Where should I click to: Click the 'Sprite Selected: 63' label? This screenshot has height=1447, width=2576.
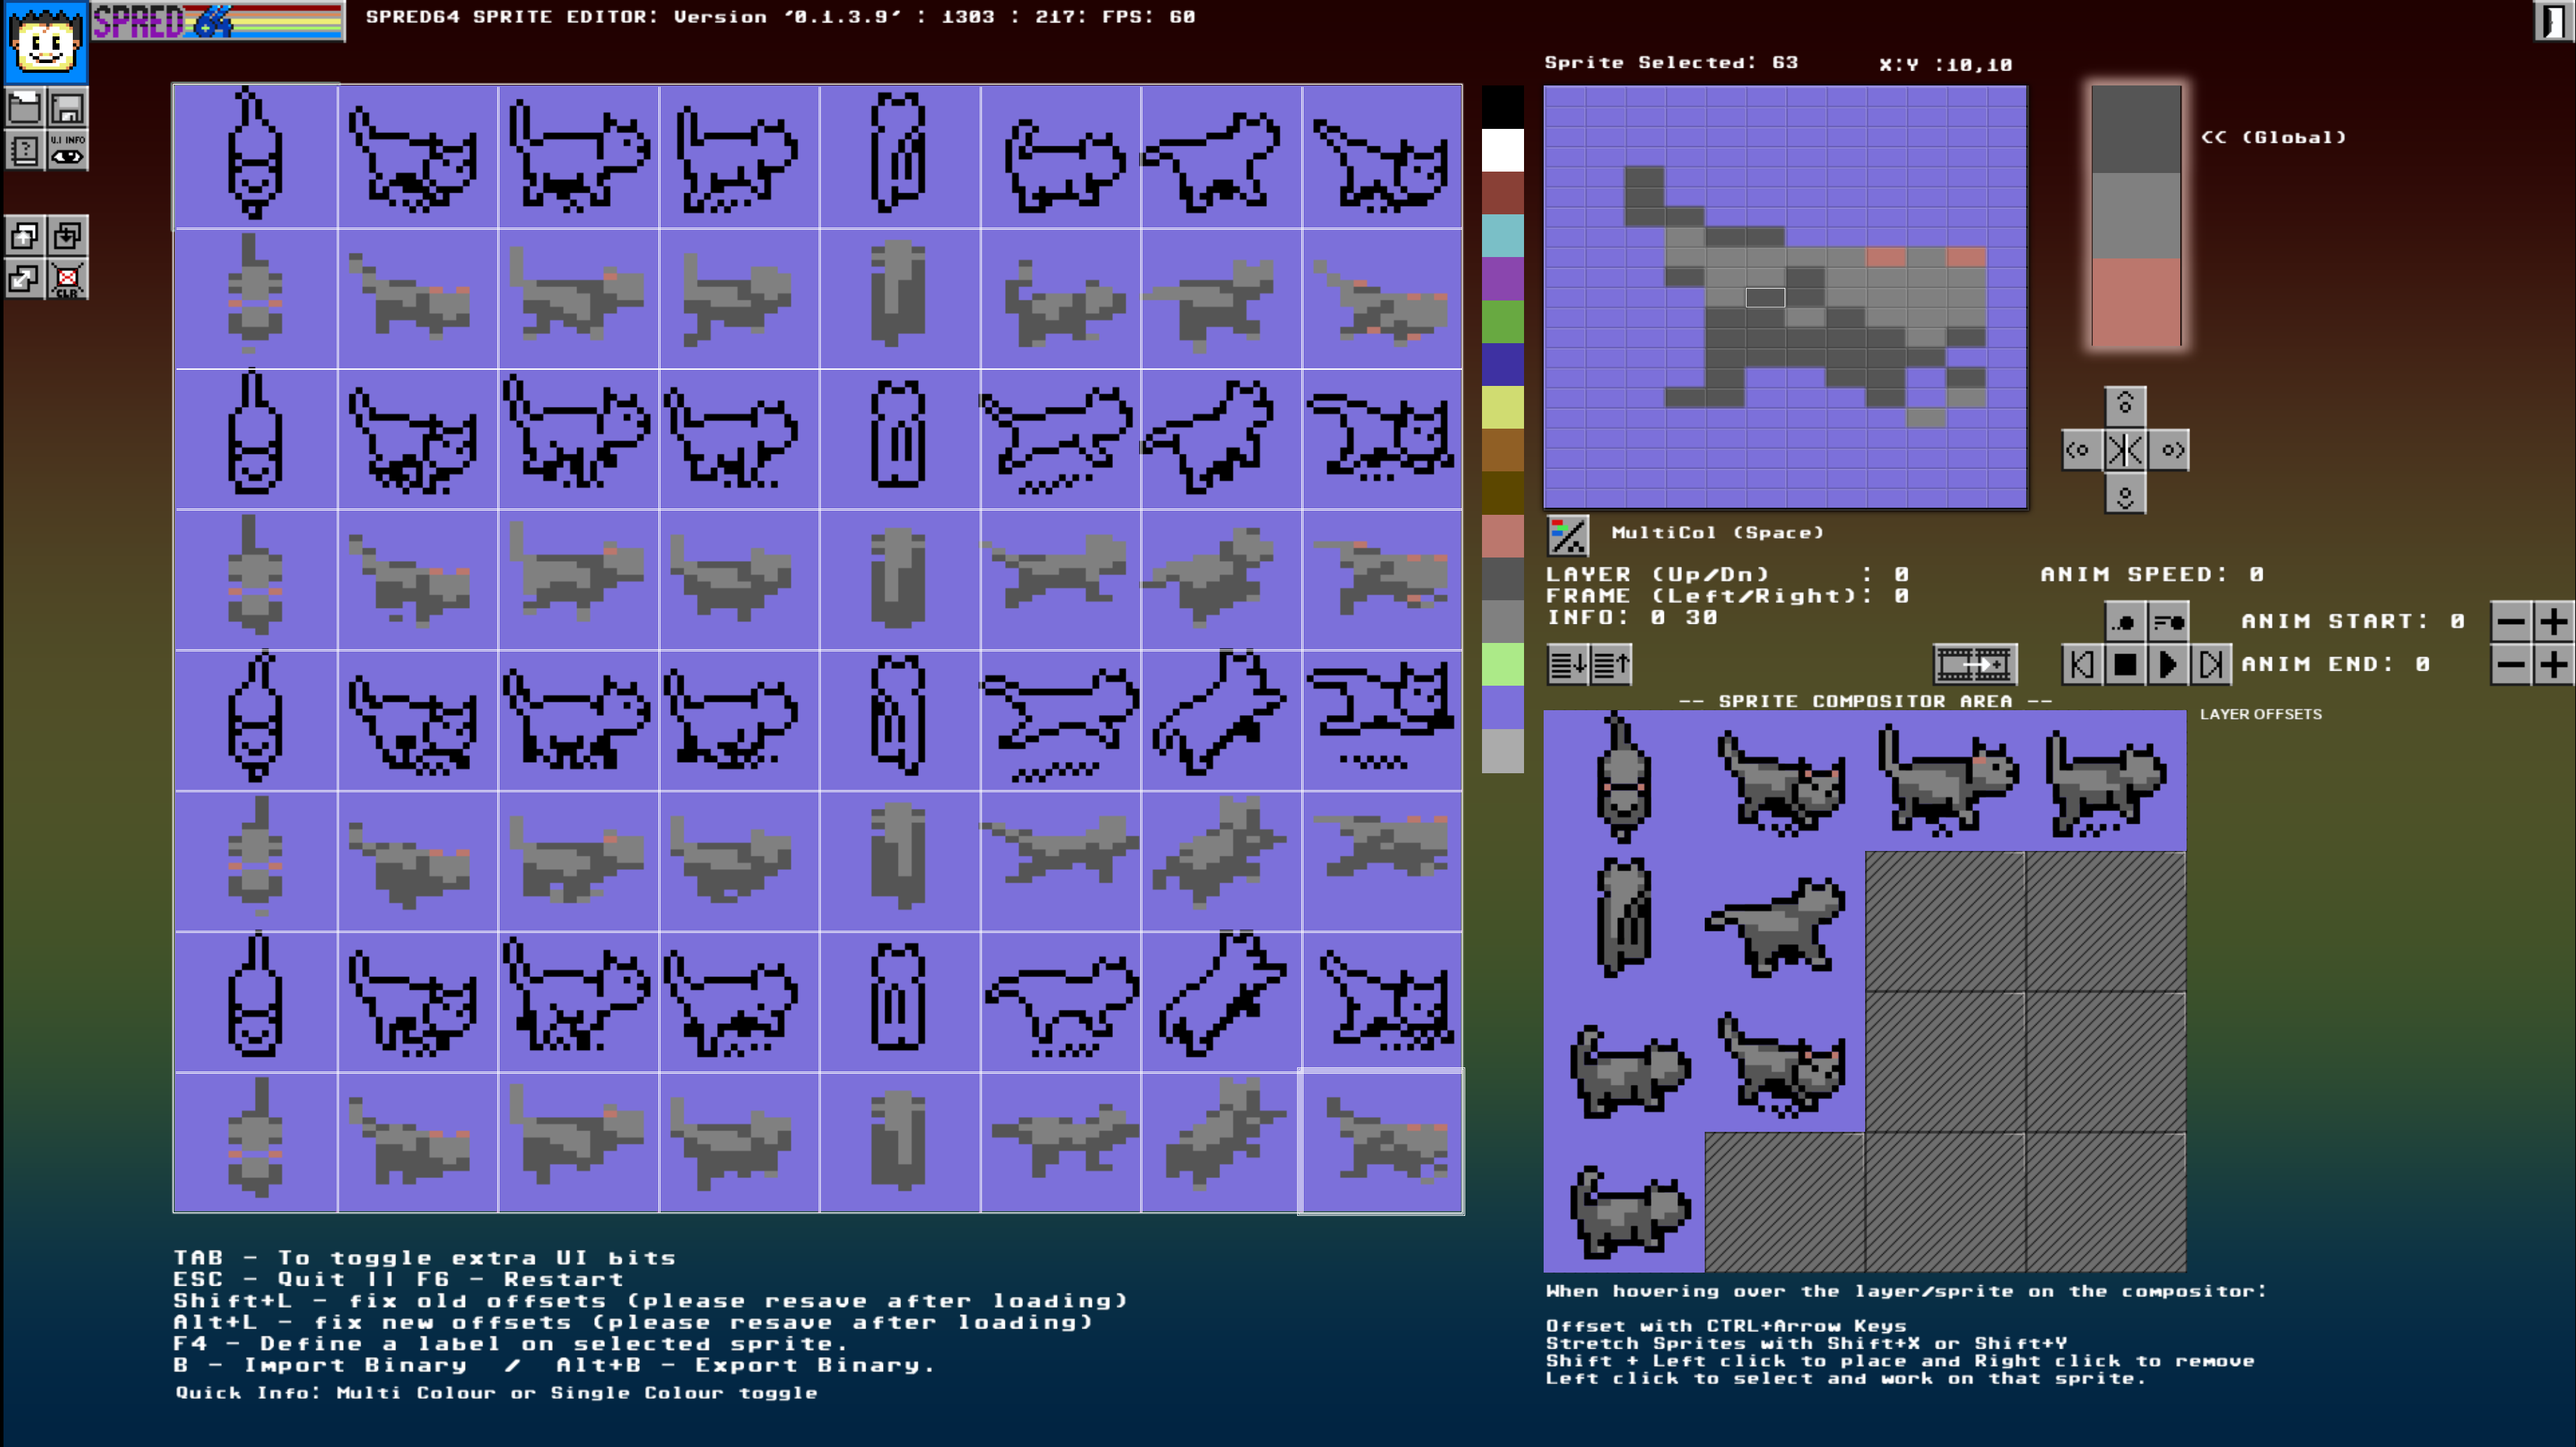tap(1671, 62)
